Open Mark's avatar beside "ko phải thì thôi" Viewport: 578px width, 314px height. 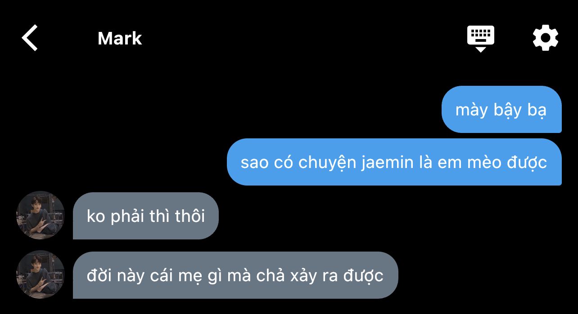(41, 215)
